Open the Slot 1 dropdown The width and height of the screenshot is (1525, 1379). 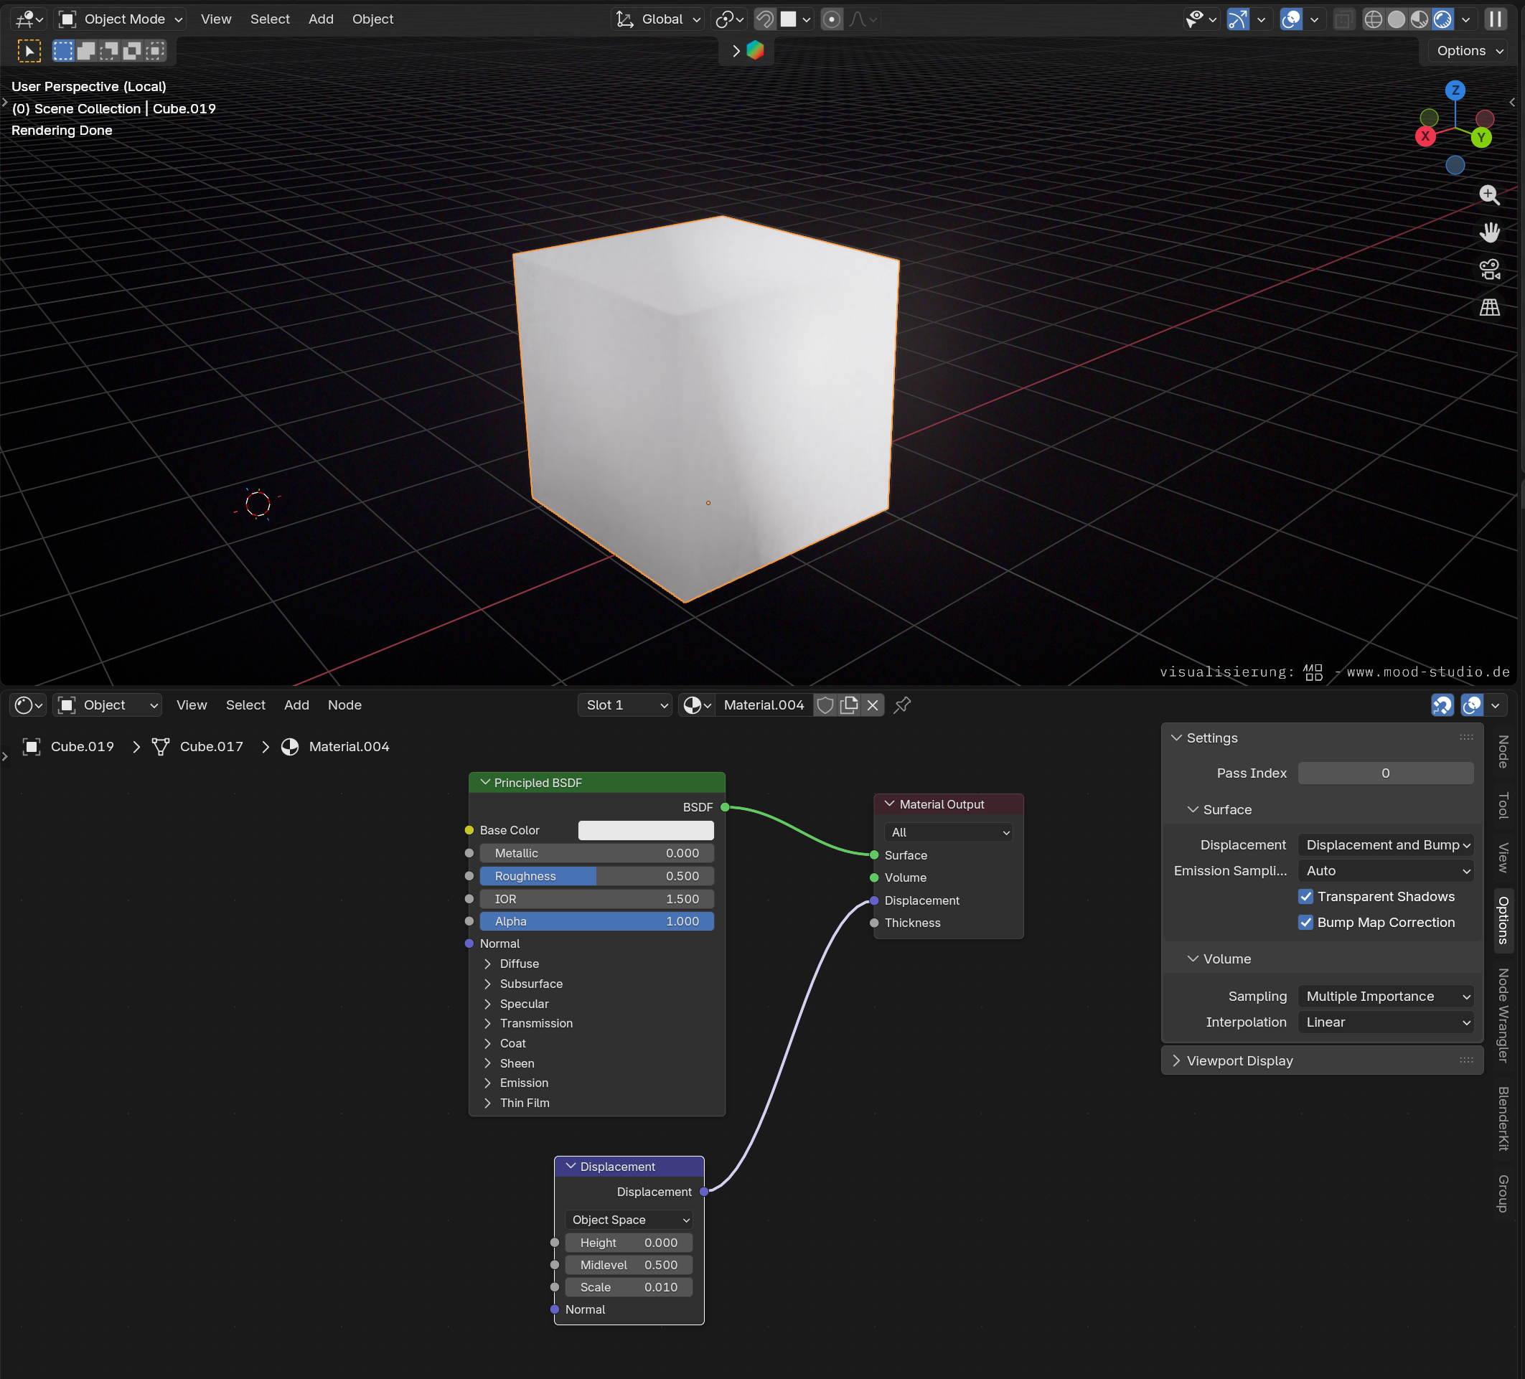tap(625, 705)
